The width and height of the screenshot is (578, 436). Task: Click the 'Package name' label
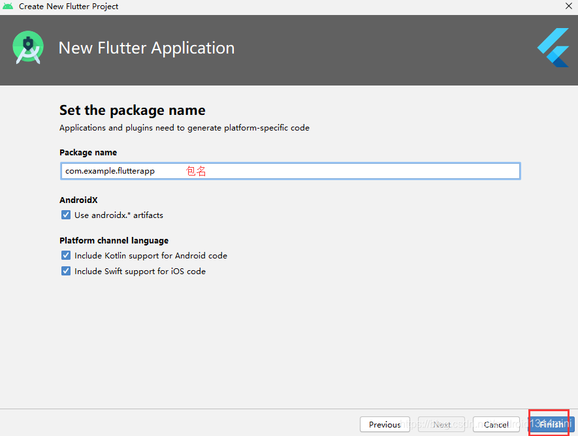[88, 153]
